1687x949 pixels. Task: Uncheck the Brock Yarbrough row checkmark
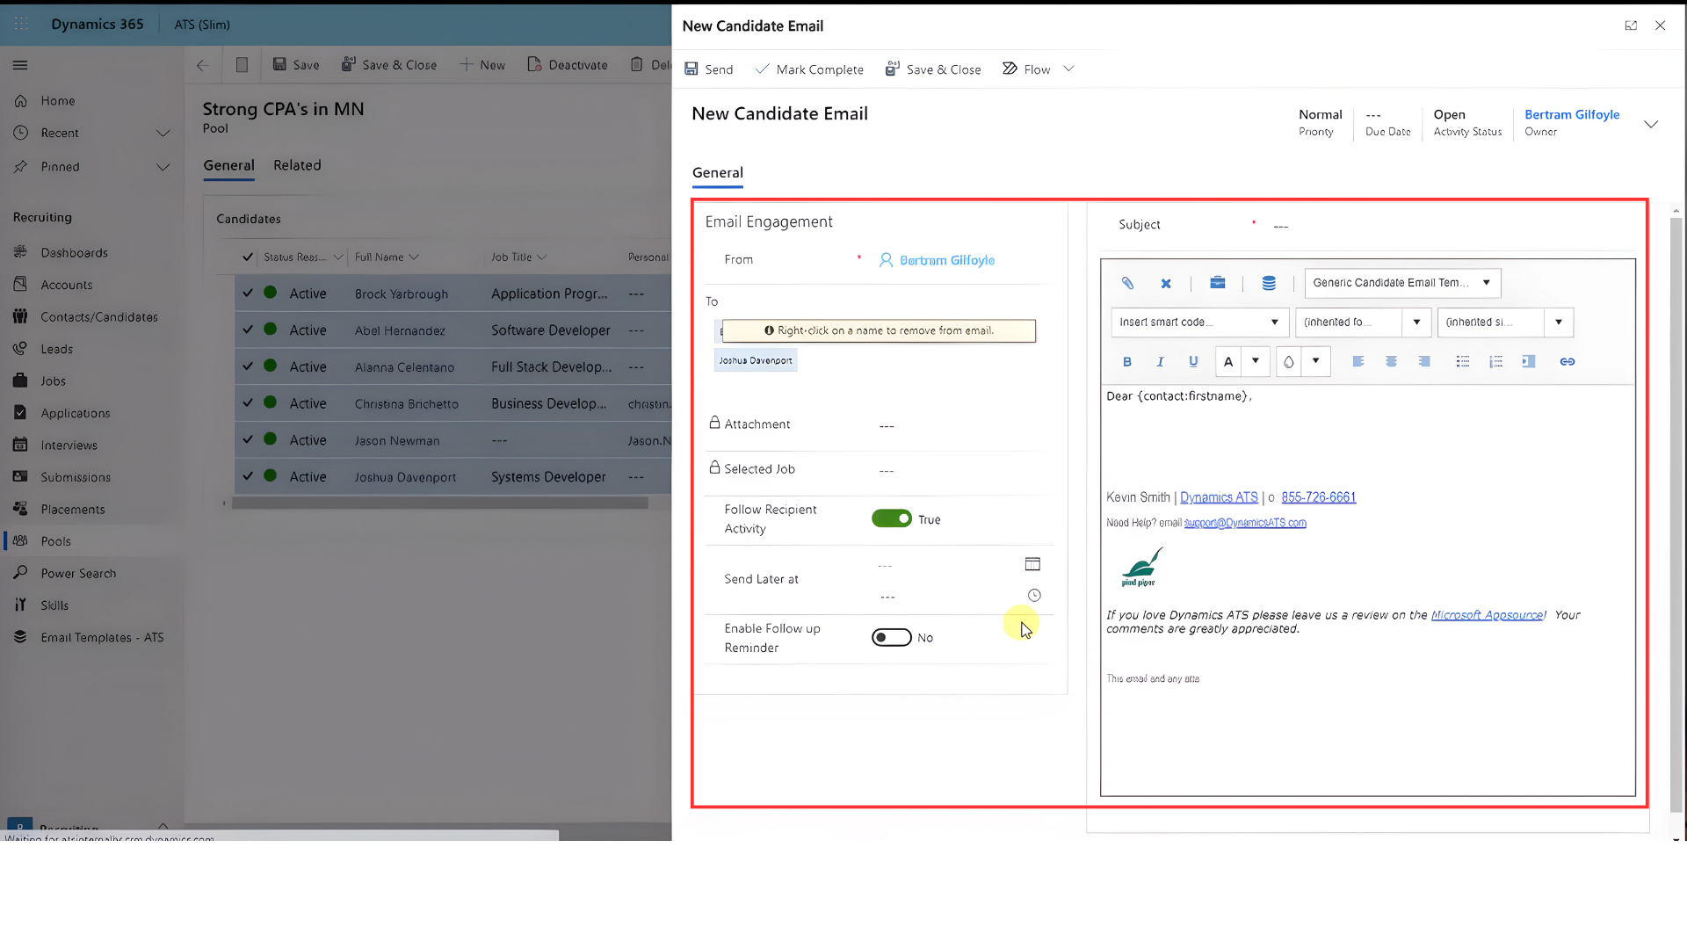[248, 293]
